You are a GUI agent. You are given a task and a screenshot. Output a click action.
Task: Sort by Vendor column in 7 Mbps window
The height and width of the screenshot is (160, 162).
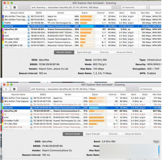pyautogui.click(x=68, y=94)
